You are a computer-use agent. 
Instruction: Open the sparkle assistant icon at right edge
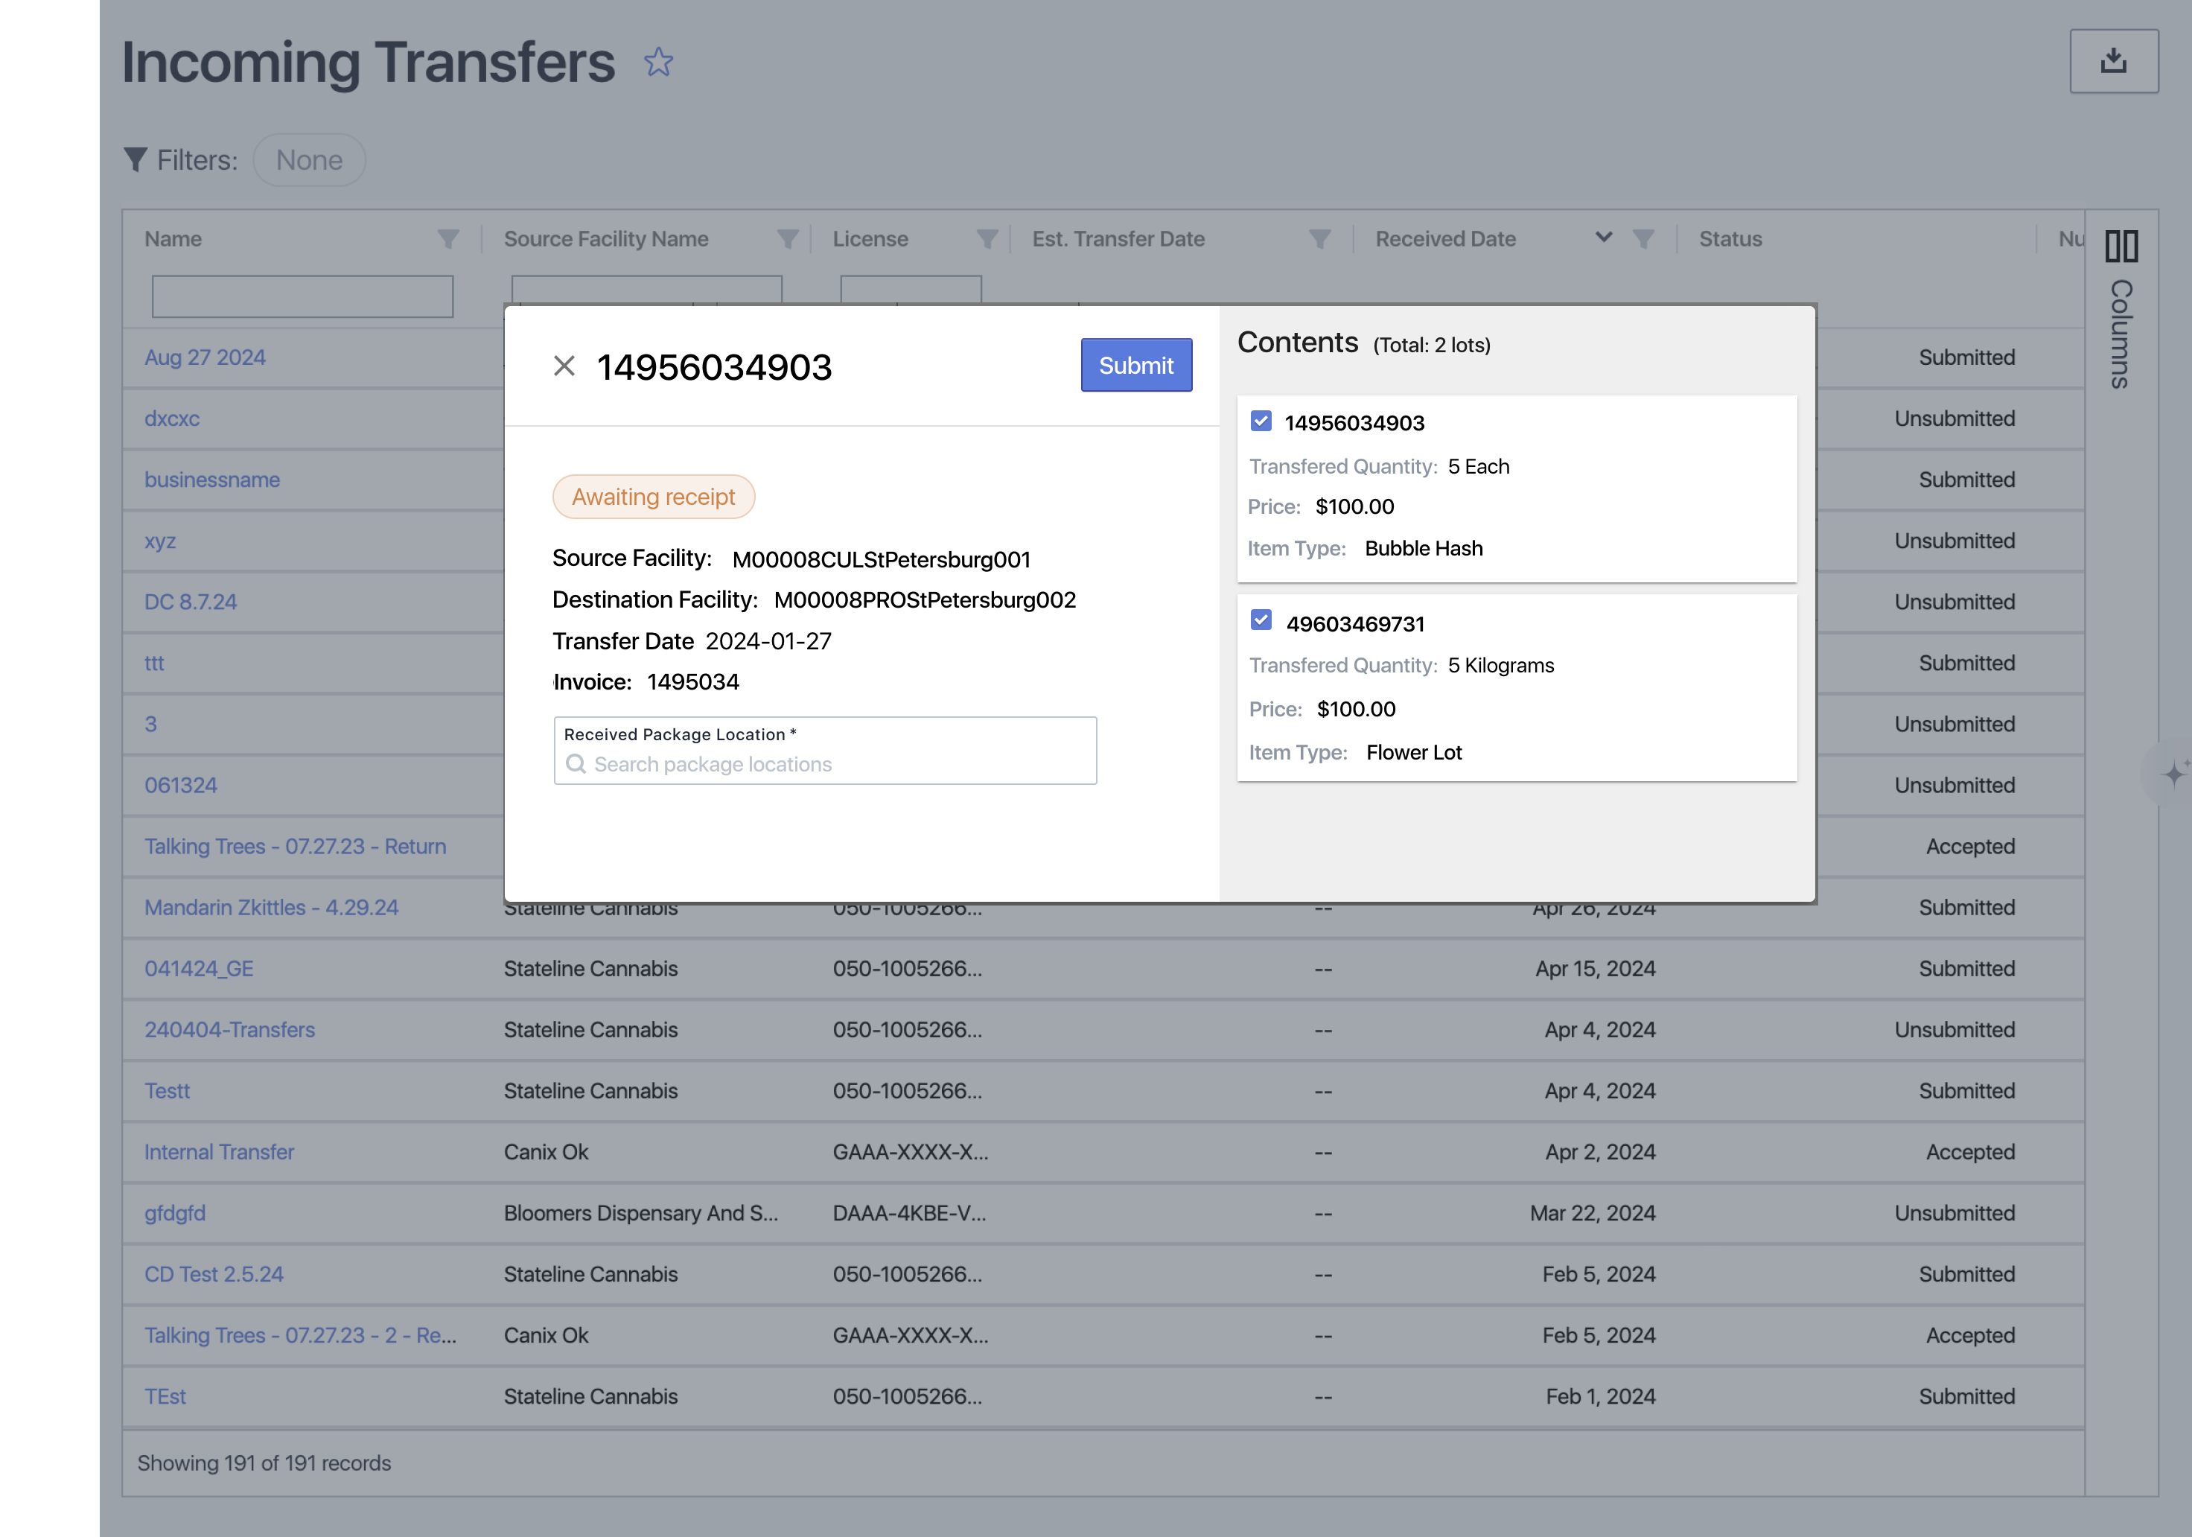(2174, 772)
